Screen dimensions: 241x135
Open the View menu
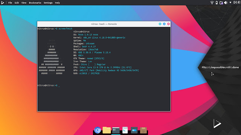24,3
